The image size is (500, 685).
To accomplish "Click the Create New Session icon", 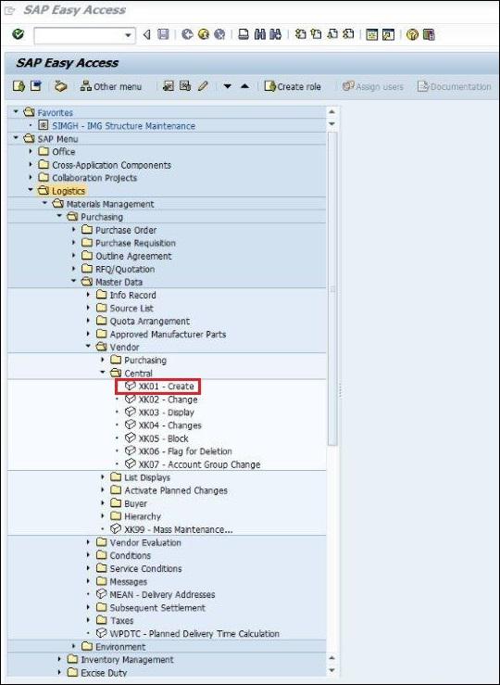I will pyautogui.click(x=371, y=34).
